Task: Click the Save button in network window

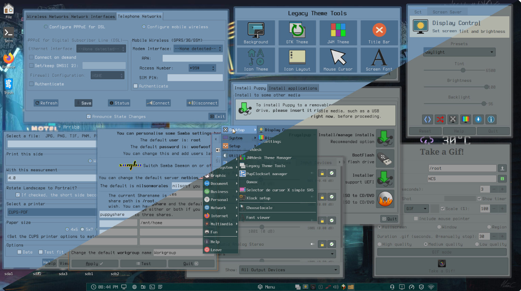Action: [x=83, y=103]
